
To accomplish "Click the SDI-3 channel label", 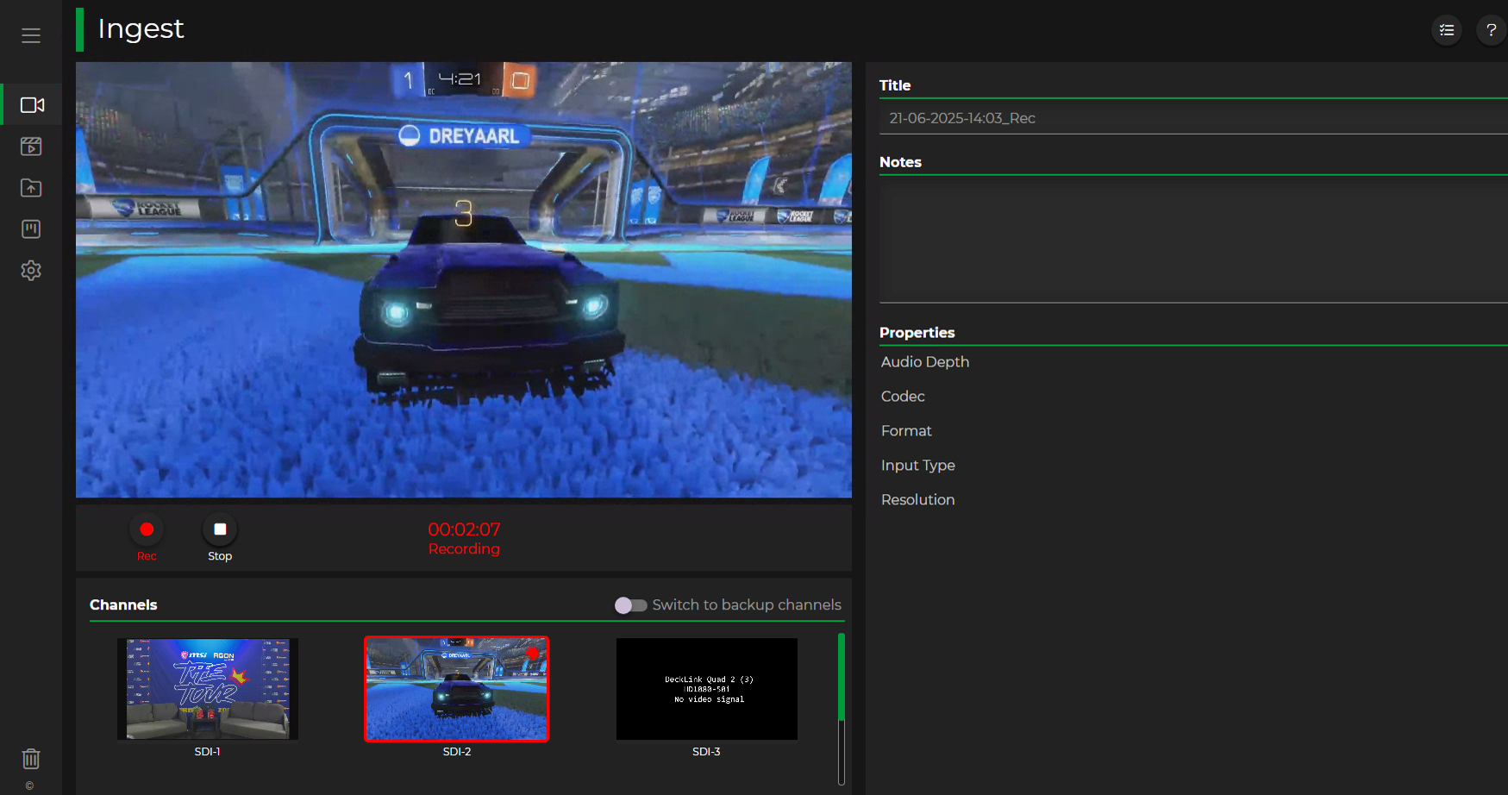I will pos(706,752).
